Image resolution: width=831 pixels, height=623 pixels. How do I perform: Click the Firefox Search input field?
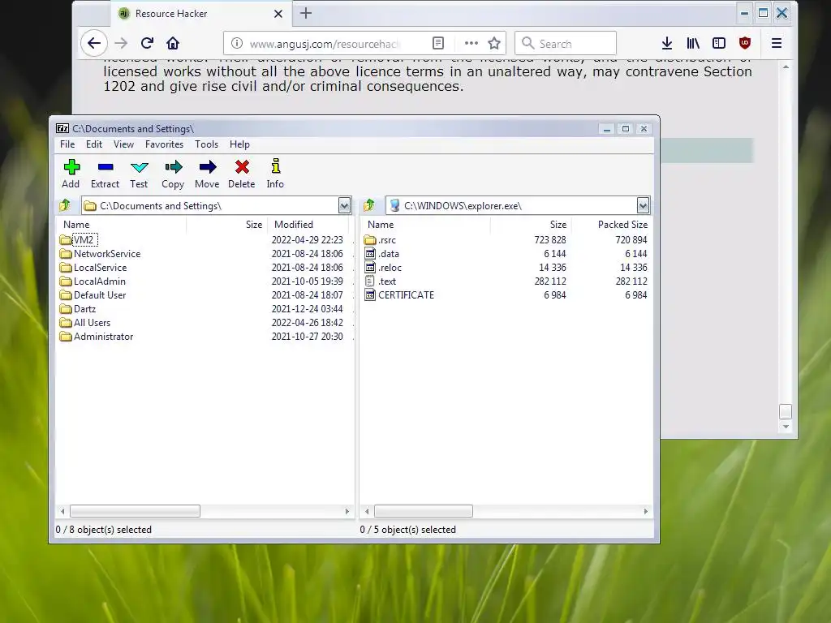point(566,43)
